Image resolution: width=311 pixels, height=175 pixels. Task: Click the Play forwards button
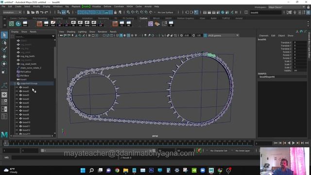(x=294, y=143)
